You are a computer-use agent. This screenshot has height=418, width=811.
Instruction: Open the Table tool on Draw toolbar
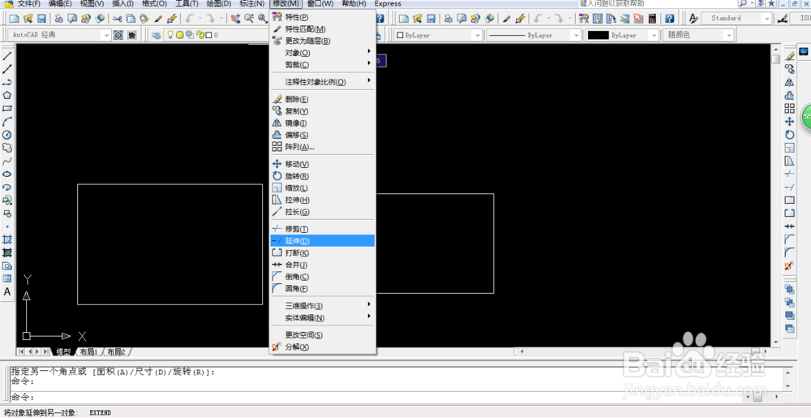coord(7,279)
